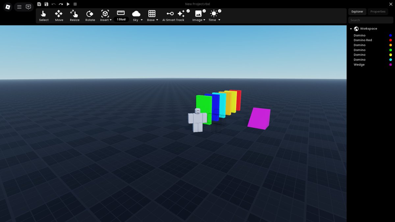This screenshot has height=222, width=395.
Task: Stop the playtest with Stop icon
Action: tap(75, 4)
